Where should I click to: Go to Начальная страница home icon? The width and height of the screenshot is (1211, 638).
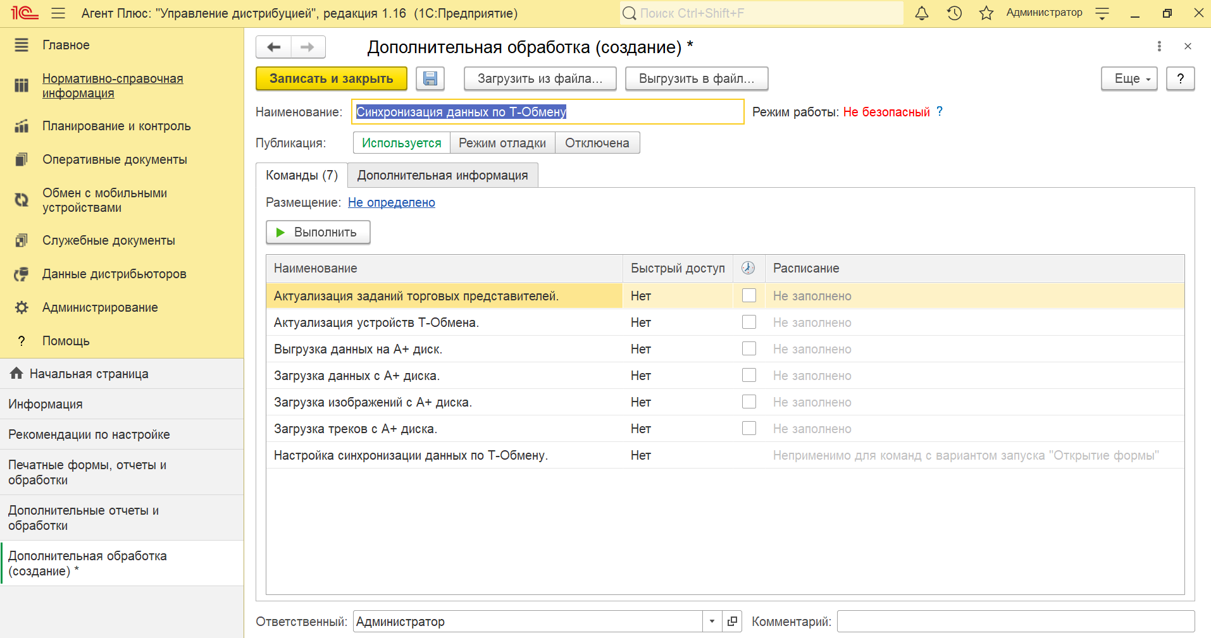[16, 373]
